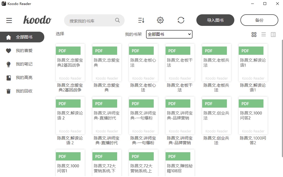
Task: Open book cover 陈昌文.赚钱秘籍108招
Action: (180, 163)
